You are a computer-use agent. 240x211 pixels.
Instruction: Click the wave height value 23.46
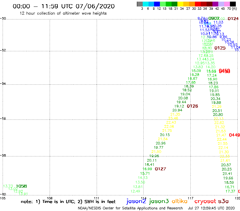click(173, 118)
